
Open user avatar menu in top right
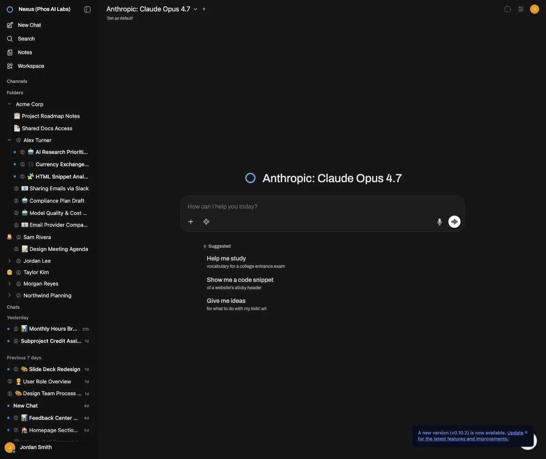click(x=535, y=9)
